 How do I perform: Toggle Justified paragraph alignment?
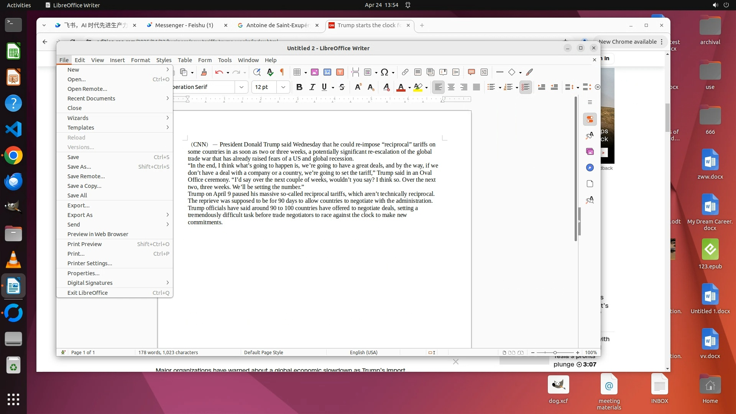click(476, 87)
